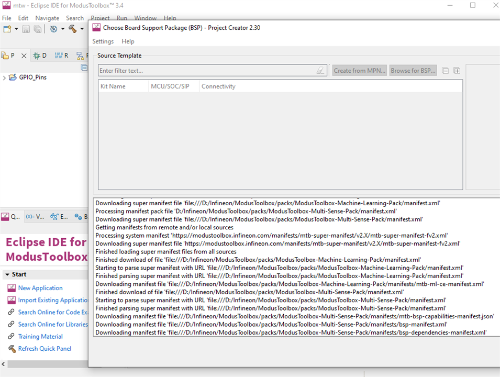Click the Browse for BSP... button
The image size is (500, 377).
coord(413,71)
